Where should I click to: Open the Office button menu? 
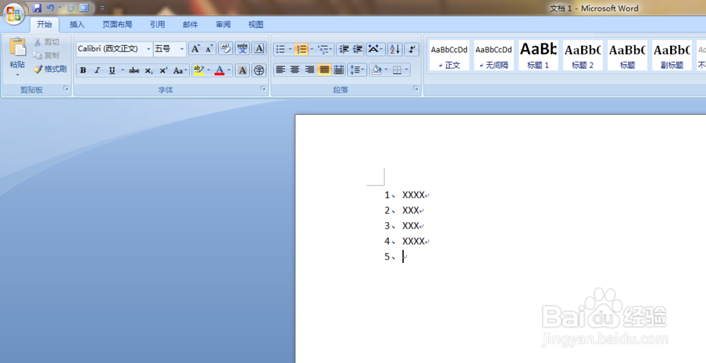[14, 13]
